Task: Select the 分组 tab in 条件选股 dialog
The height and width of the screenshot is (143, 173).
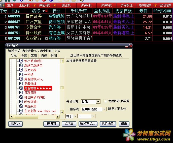Action: pyautogui.click(x=14, y=55)
